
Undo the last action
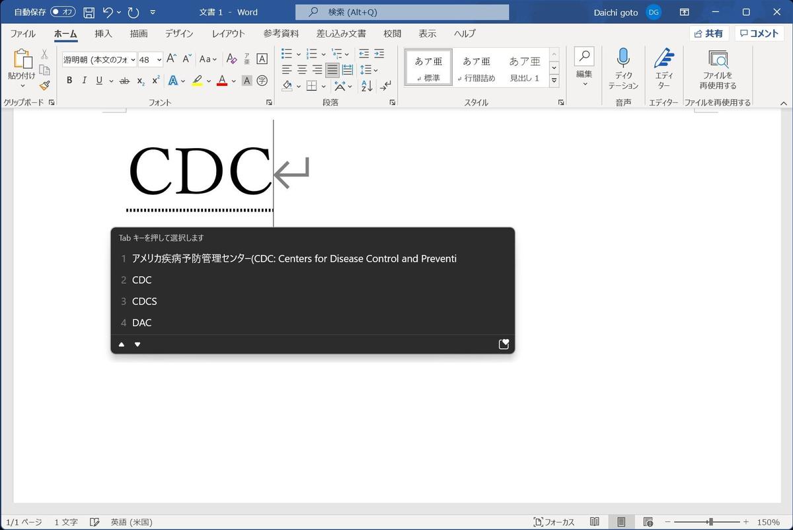108,12
